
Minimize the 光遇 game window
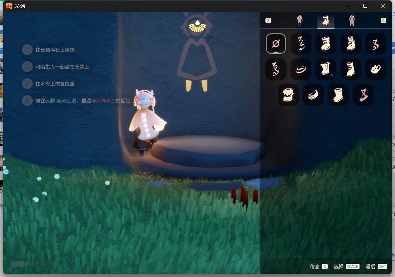[x=348, y=6]
